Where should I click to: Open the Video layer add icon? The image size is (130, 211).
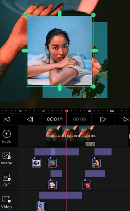7,199
